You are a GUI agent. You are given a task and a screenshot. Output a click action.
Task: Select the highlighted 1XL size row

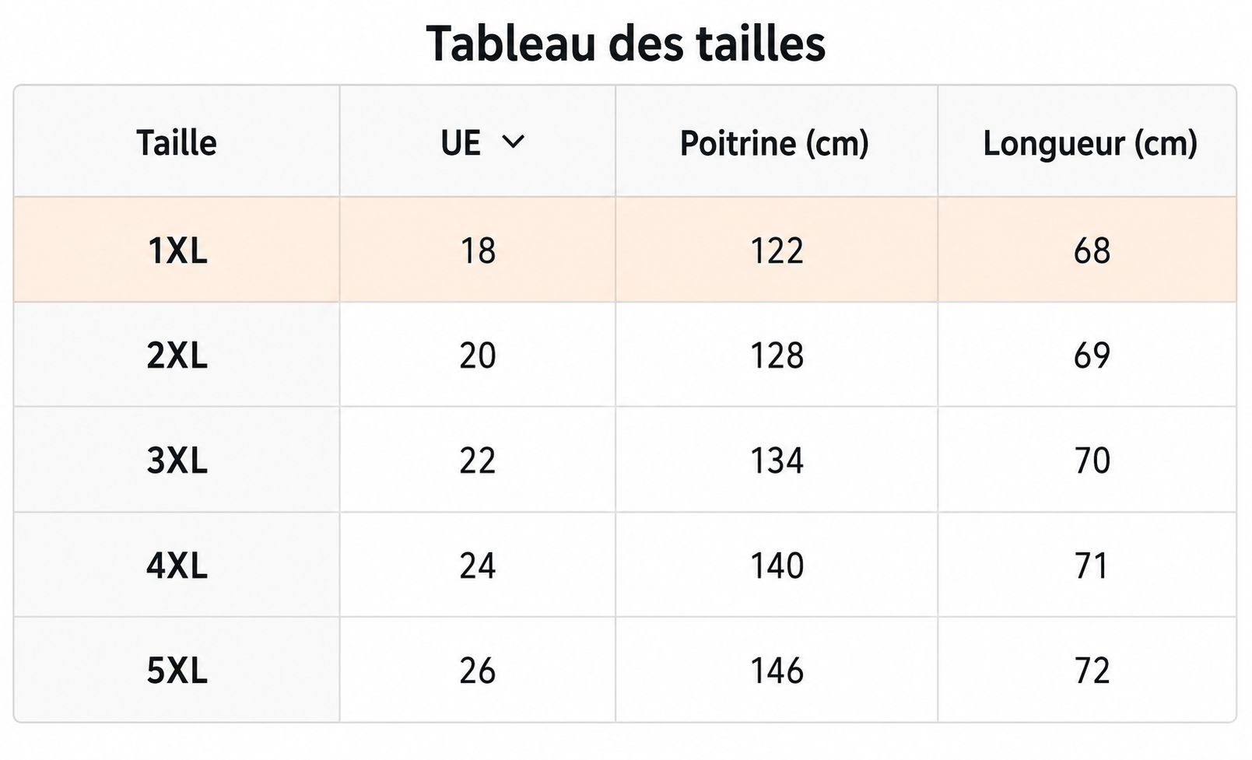pyautogui.click(x=625, y=250)
